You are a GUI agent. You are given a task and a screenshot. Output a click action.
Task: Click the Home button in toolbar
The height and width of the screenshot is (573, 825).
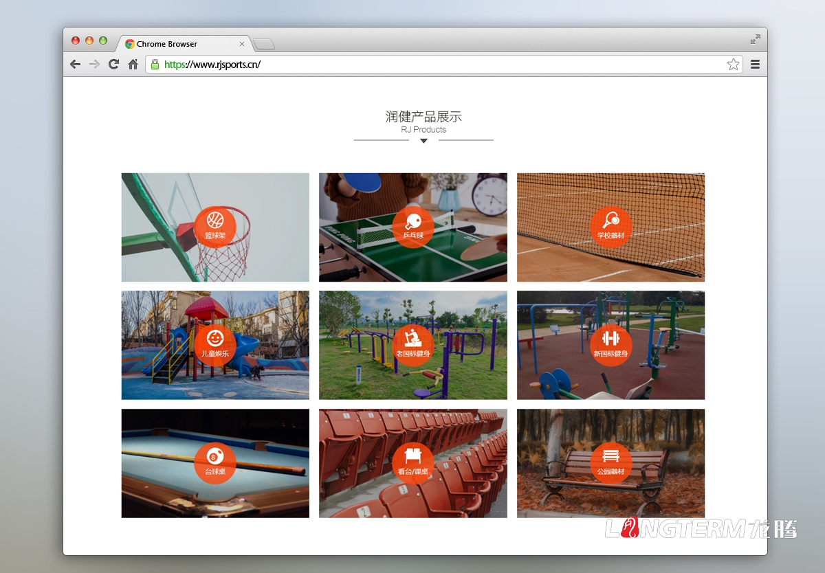coord(133,64)
